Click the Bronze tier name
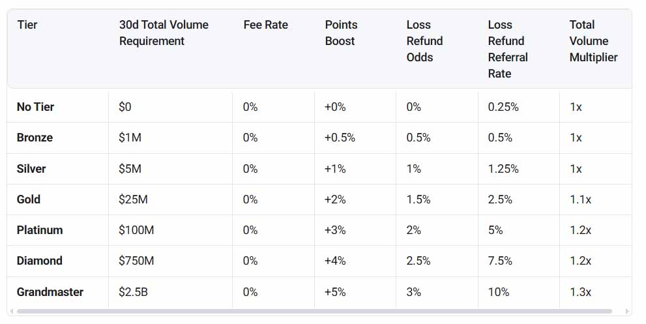The height and width of the screenshot is (324, 646). click(35, 138)
